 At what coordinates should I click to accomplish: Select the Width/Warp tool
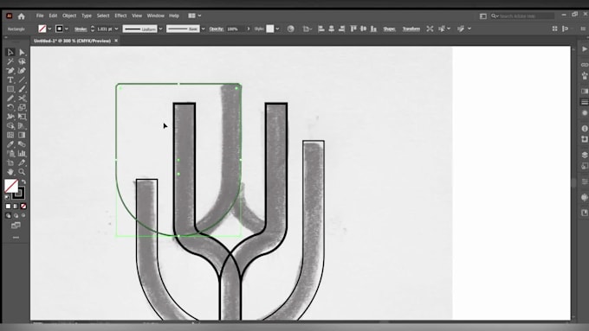(10, 117)
